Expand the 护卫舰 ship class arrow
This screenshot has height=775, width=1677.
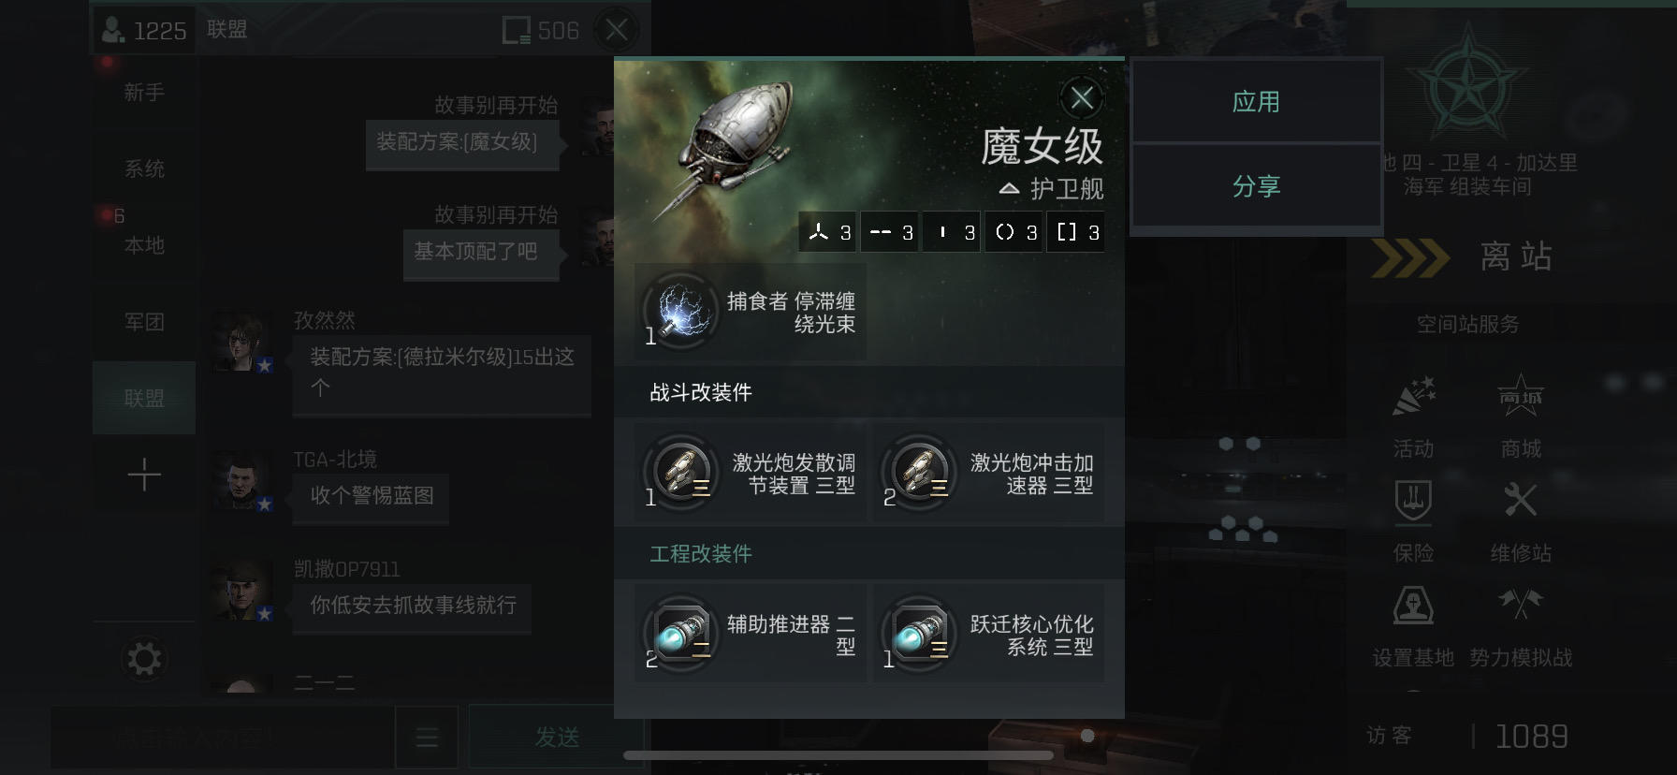pyautogui.click(x=1008, y=189)
